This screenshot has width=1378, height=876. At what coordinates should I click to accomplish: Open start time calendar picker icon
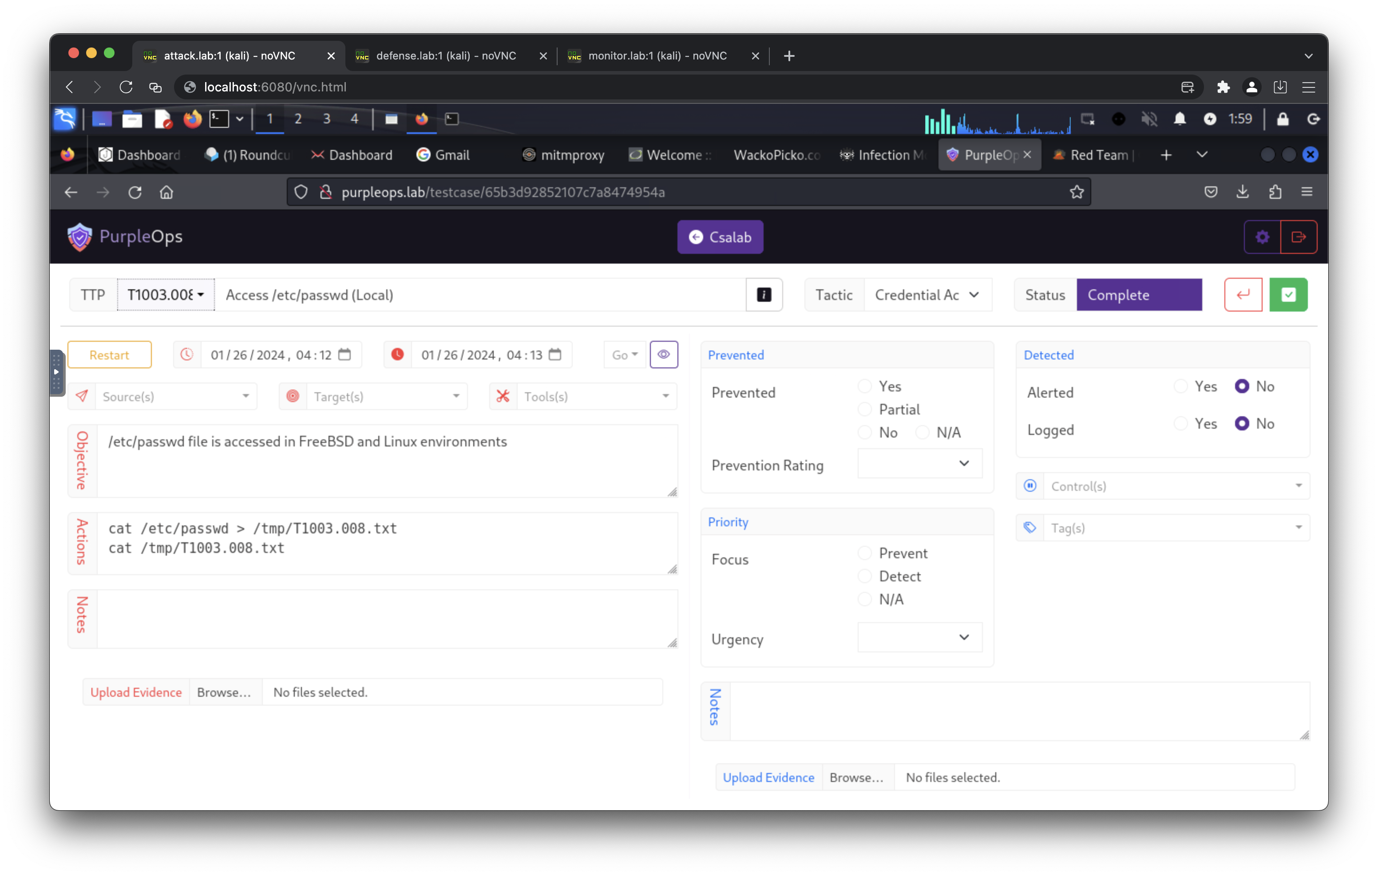pyautogui.click(x=344, y=355)
